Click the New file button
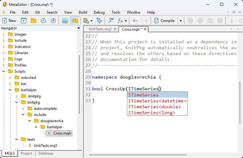243x158 pixels. click(x=9, y=21)
